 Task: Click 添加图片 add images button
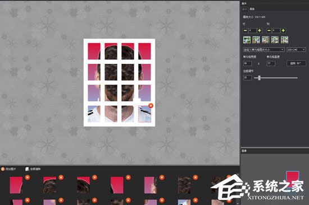pos(8,169)
